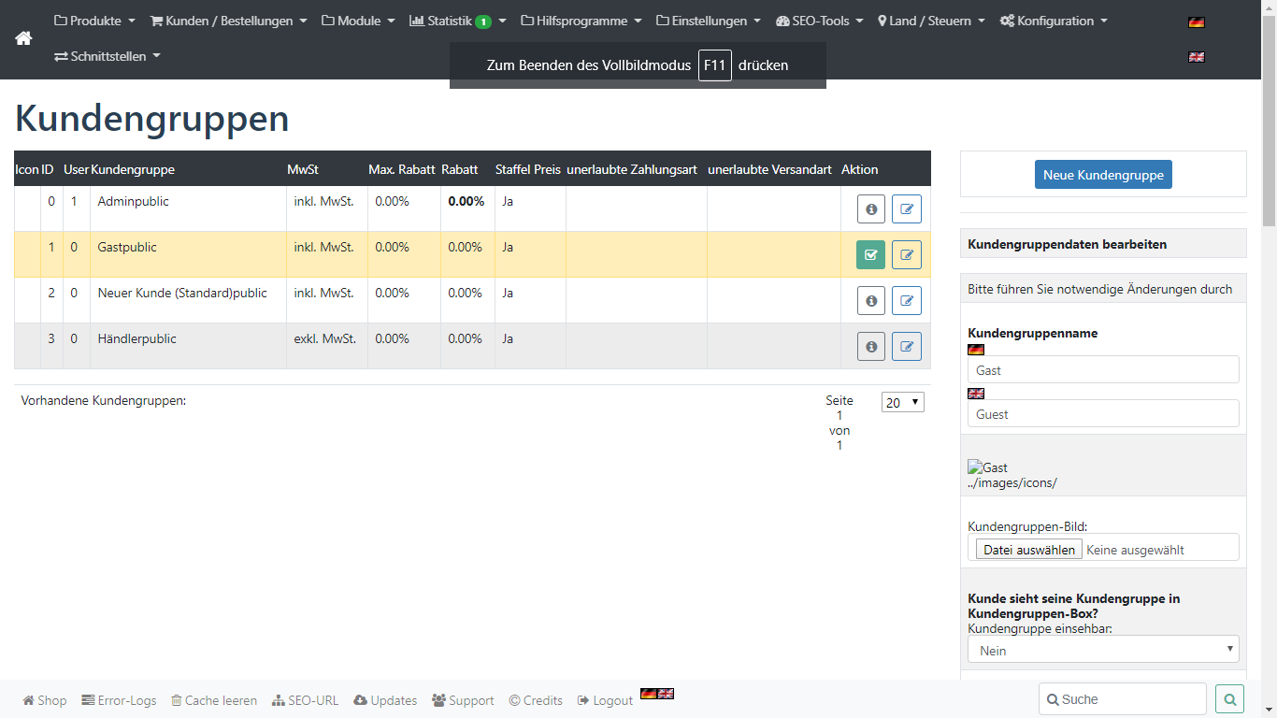Open Error-Logs link in footer
Viewport: 1277px width, 718px height.
click(119, 700)
